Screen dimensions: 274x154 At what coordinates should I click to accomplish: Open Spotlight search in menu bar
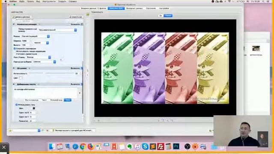263,1
